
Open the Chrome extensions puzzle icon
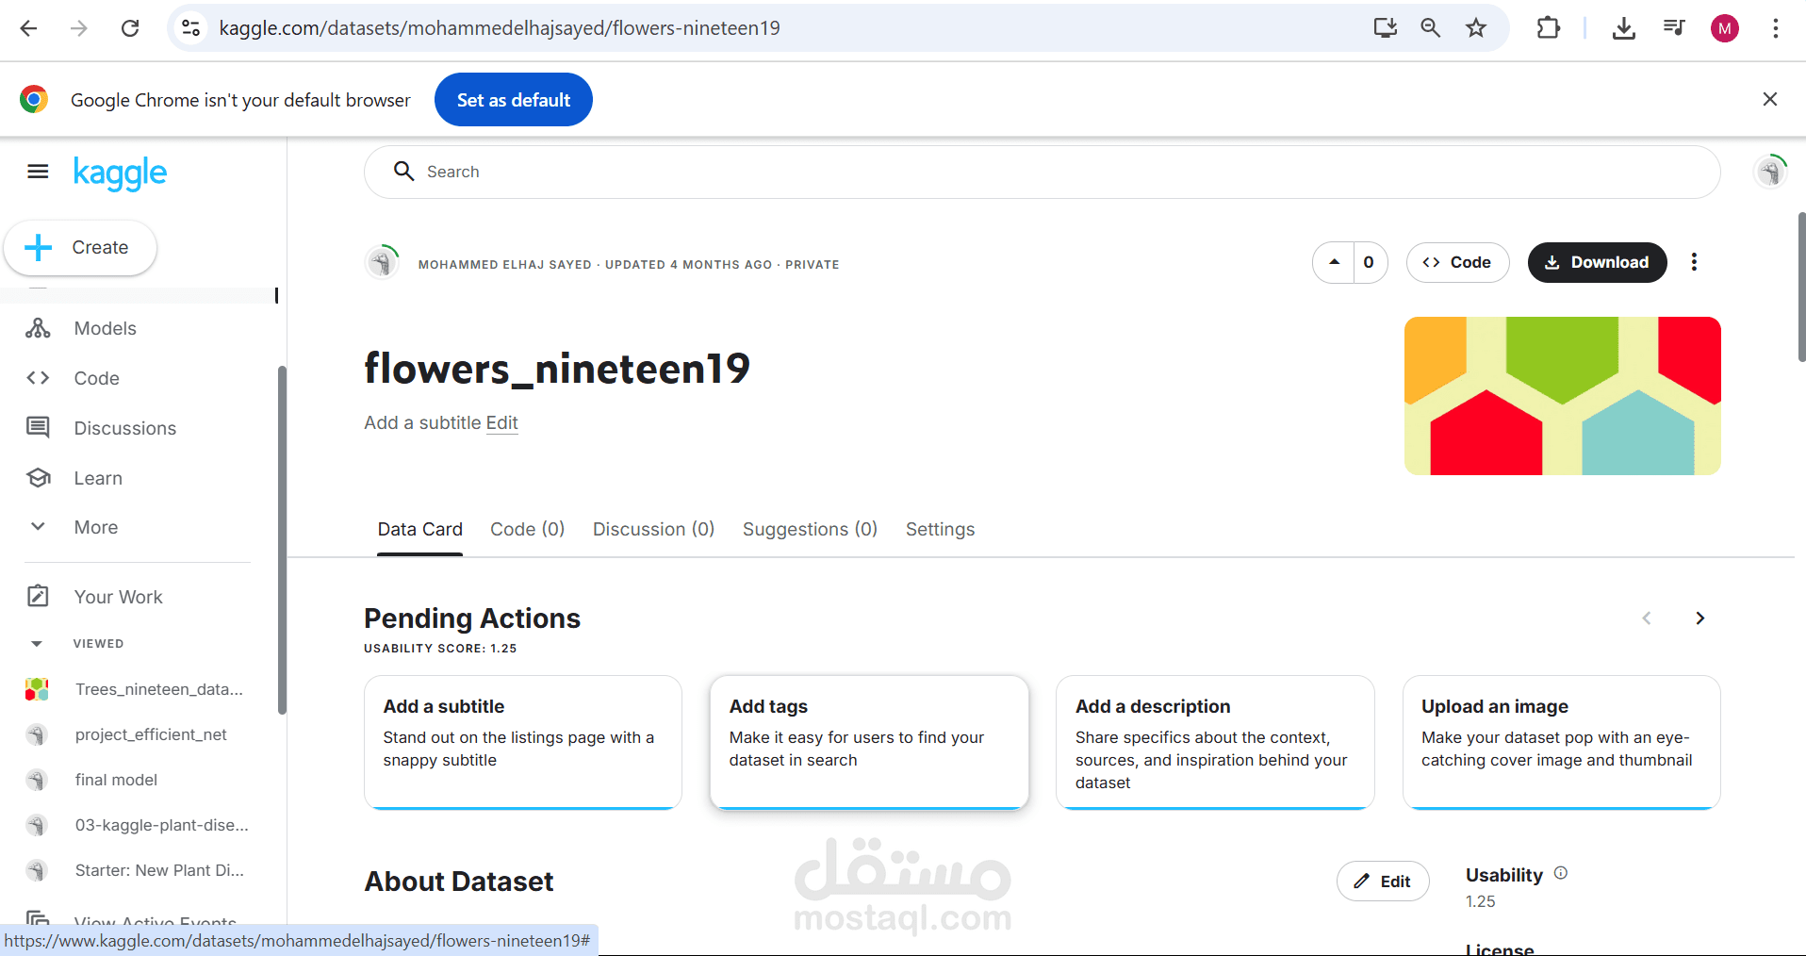pos(1548,28)
